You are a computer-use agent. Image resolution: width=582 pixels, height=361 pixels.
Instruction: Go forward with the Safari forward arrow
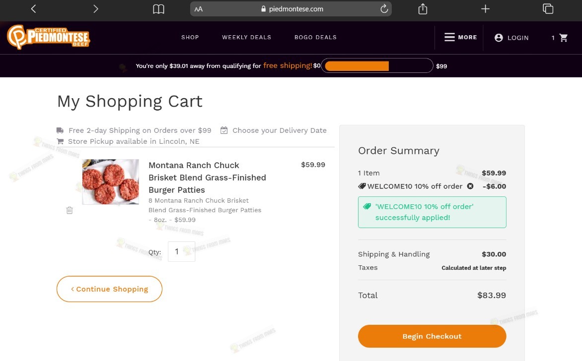click(x=96, y=8)
